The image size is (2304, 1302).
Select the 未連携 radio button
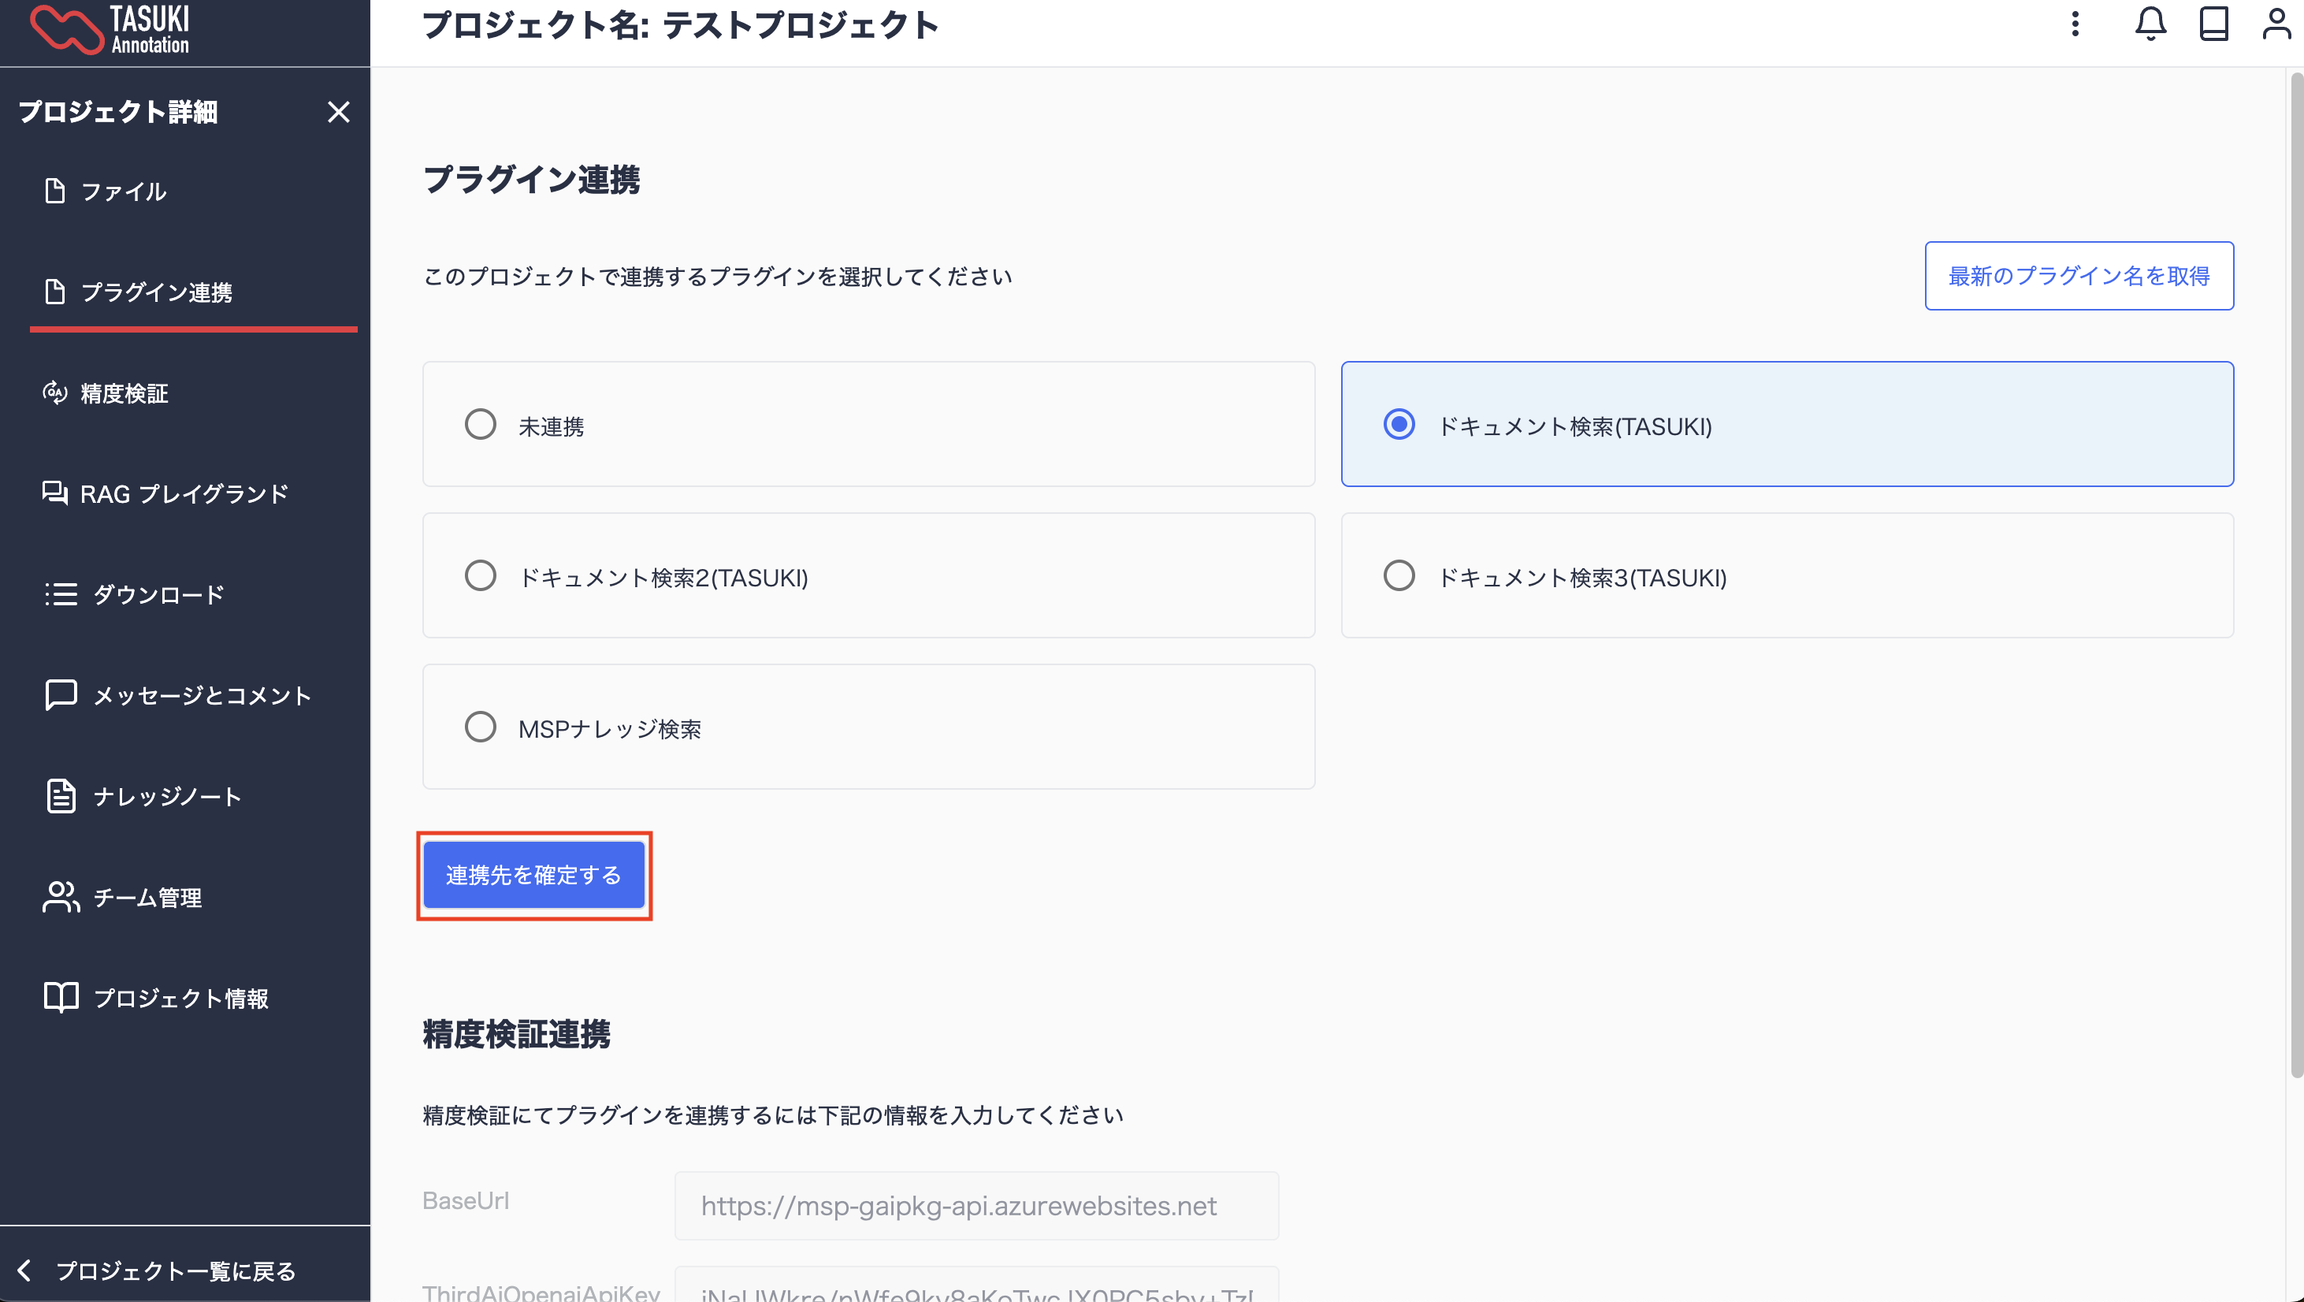pyautogui.click(x=481, y=424)
